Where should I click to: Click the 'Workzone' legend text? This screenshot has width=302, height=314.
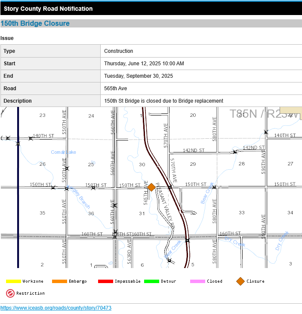click(33, 281)
